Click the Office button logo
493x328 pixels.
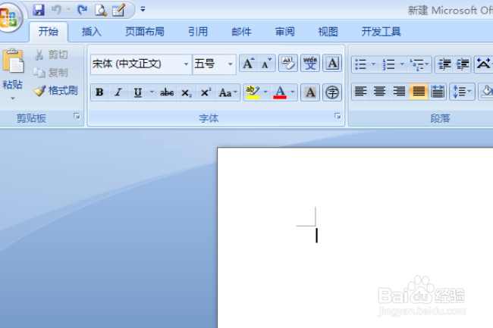click(9, 17)
